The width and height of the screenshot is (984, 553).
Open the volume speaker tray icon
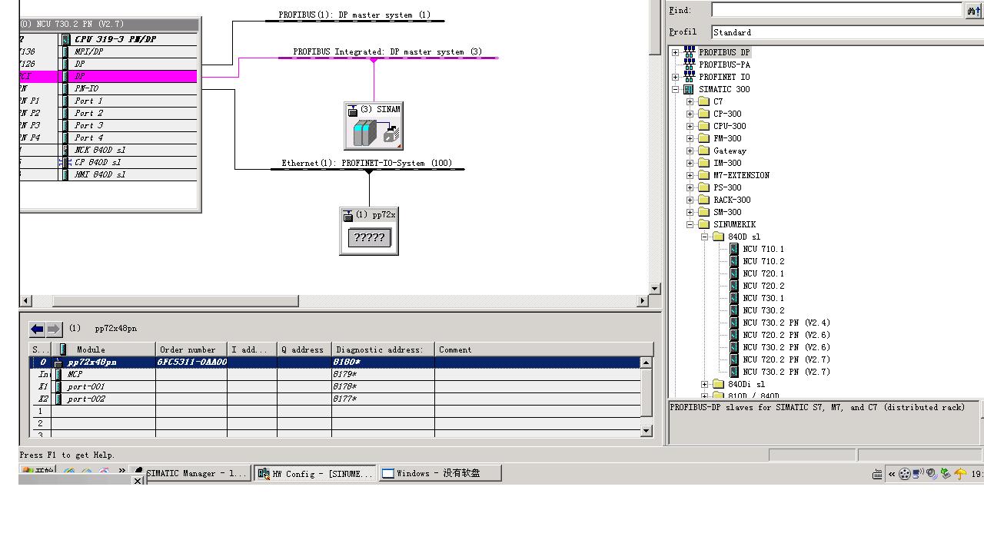tap(931, 474)
